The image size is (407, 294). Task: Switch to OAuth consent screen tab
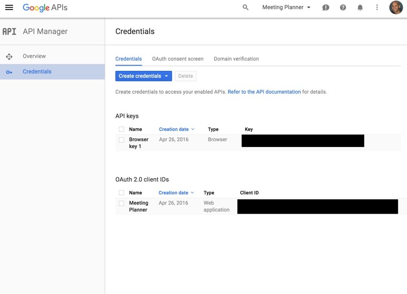click(x=178, y=59)
